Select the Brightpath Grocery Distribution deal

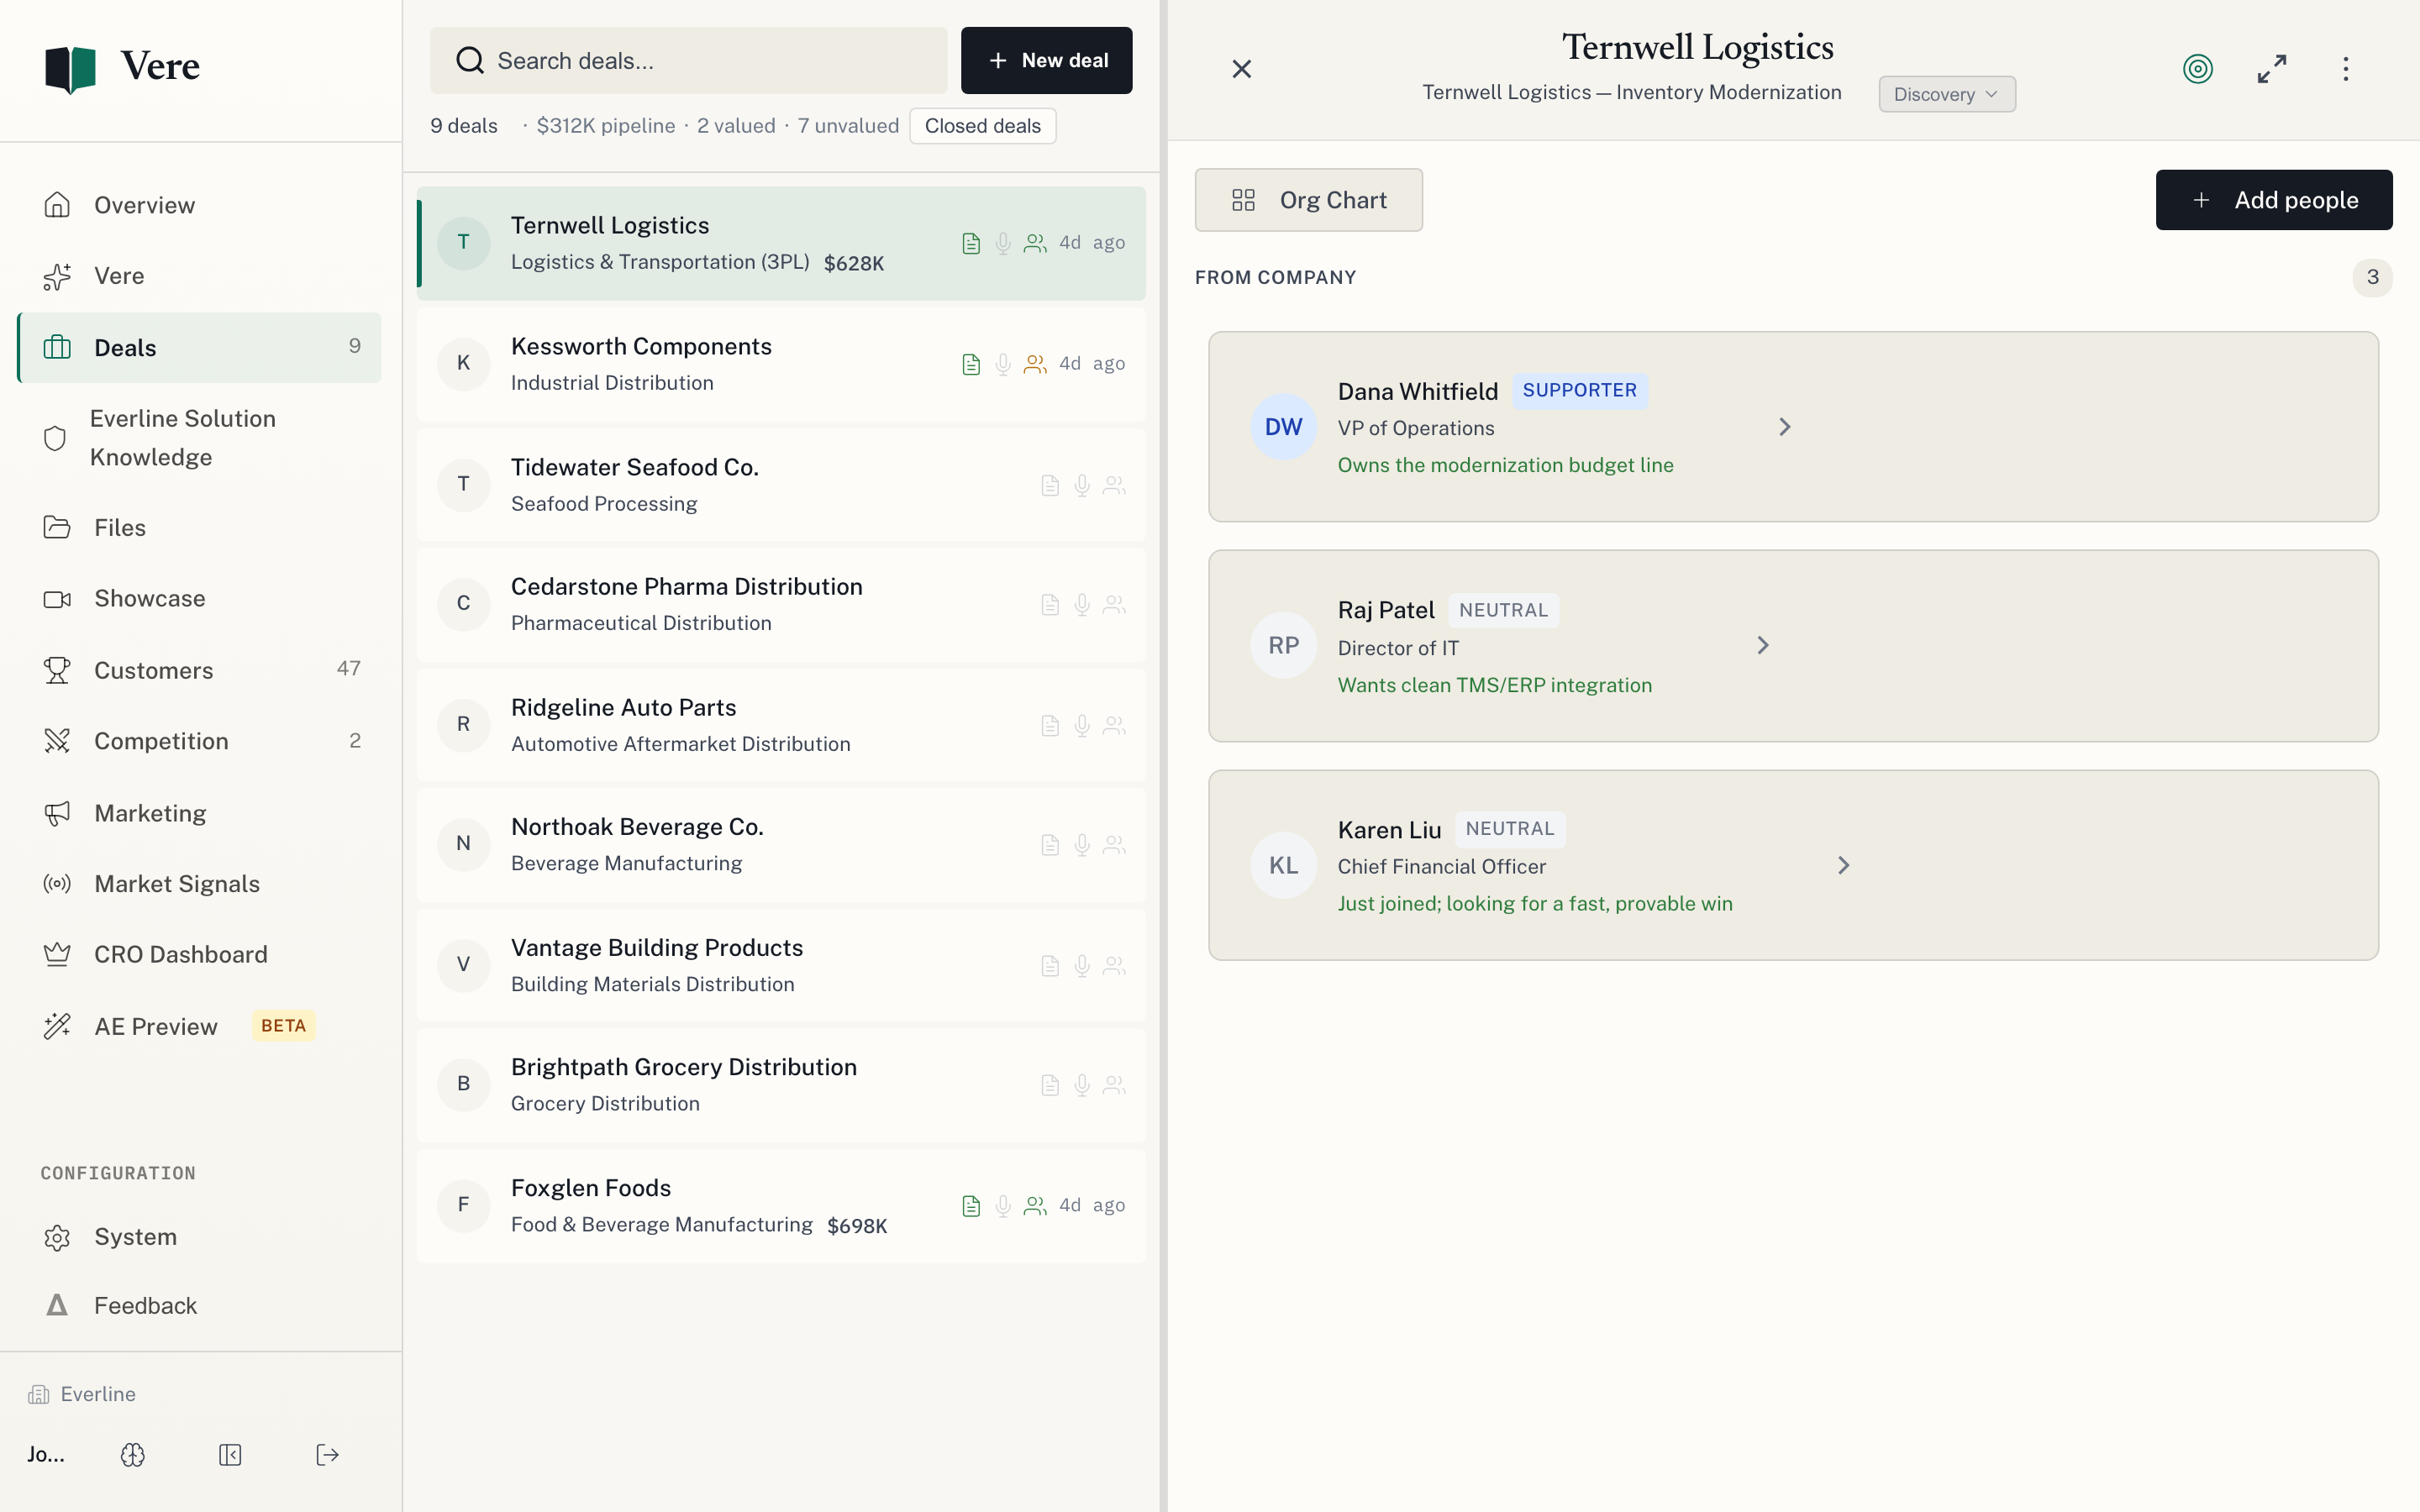[781, 1085]
